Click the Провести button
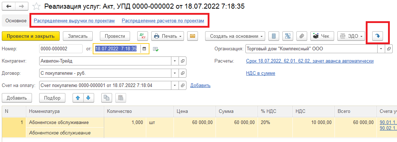Screen dimensions: 397x142 (115, 36)
